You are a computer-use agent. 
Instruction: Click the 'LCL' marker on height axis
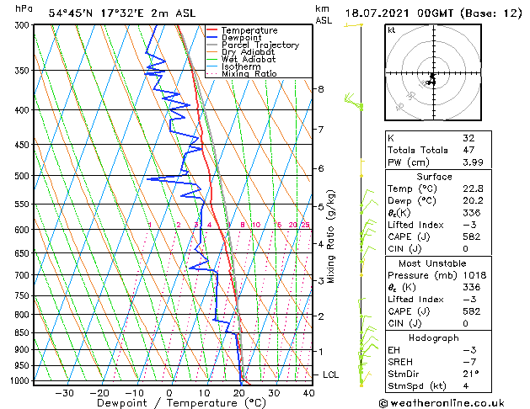330,375
